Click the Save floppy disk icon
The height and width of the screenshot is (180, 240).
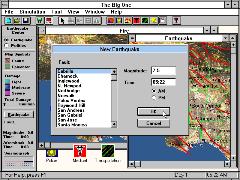pyautogui.click(x=26, y=21)
